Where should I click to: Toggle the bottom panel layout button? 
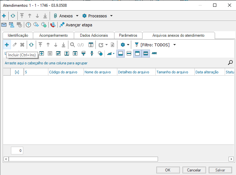point(121,53)
